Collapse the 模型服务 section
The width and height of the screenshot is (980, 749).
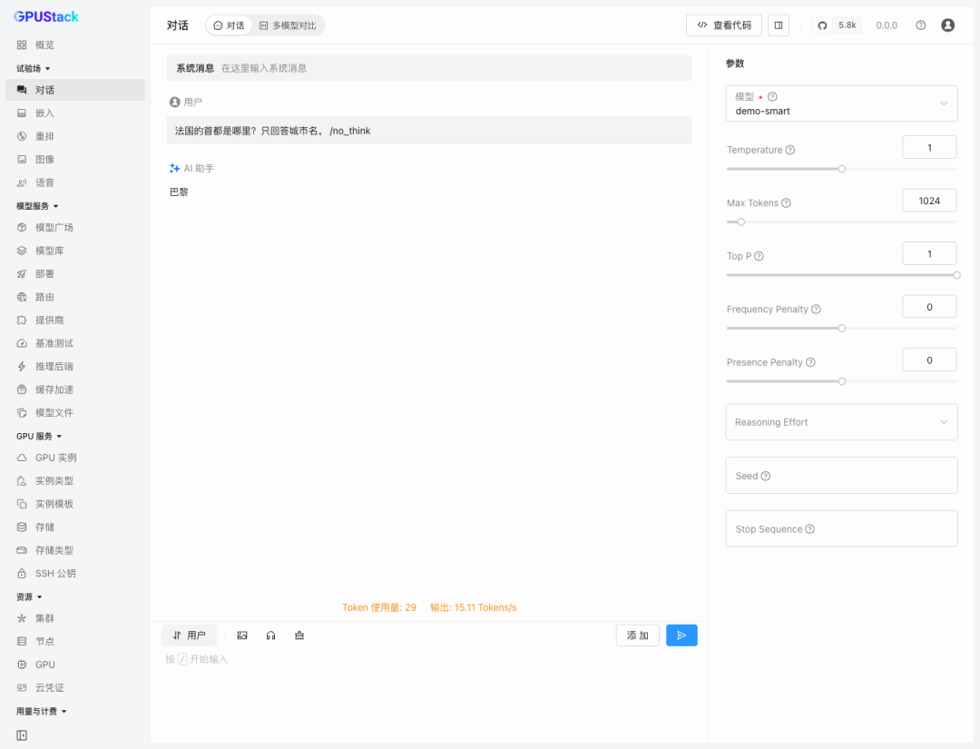pyautogui.click(x=37, y=206)
